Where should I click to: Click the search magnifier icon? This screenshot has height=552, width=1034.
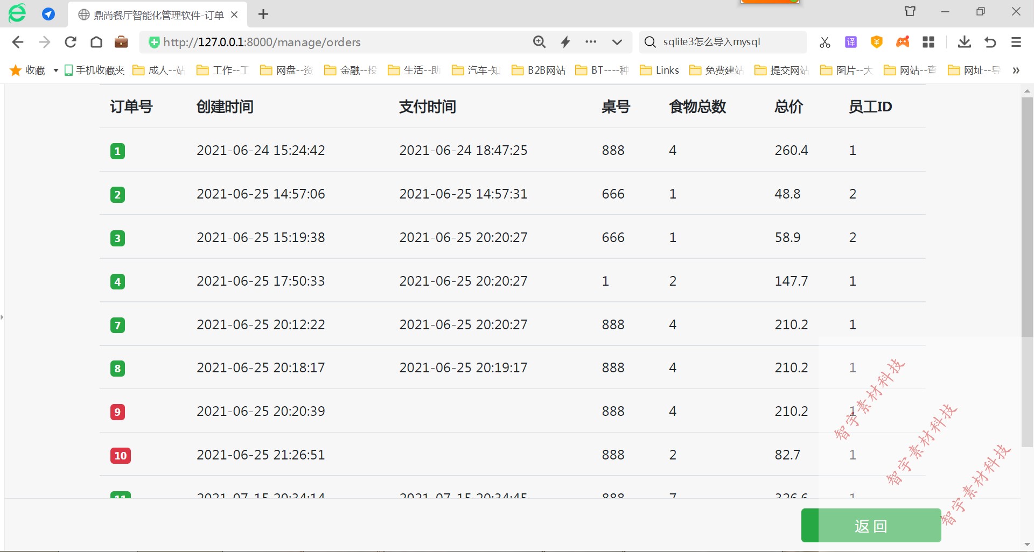[650, 42]
